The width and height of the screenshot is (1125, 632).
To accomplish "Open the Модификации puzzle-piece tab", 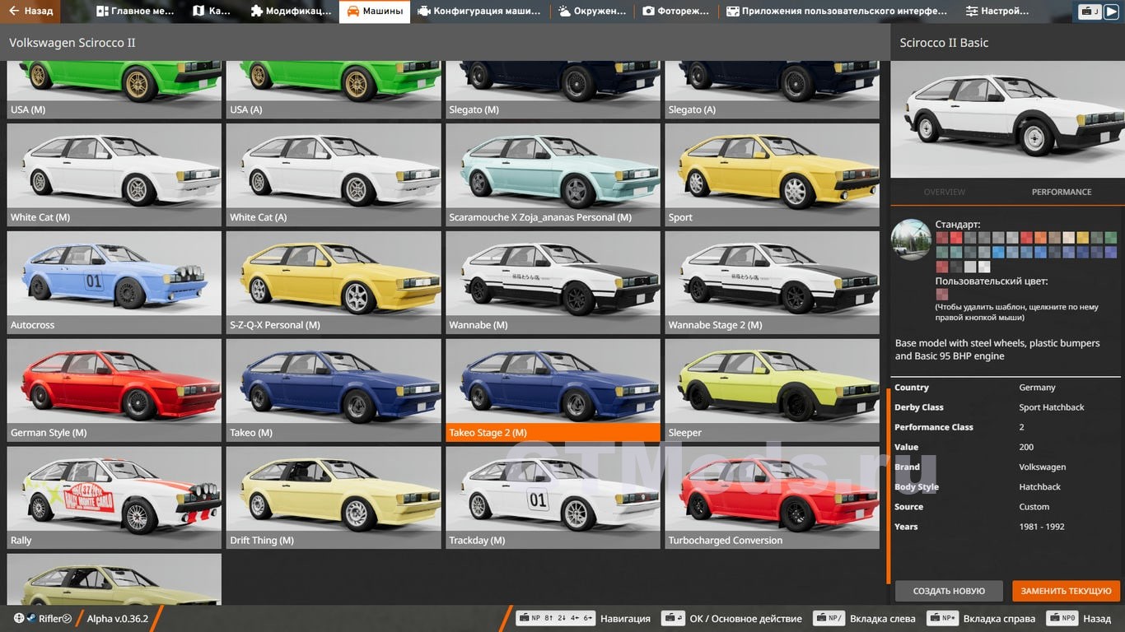I will click(291, 12).
